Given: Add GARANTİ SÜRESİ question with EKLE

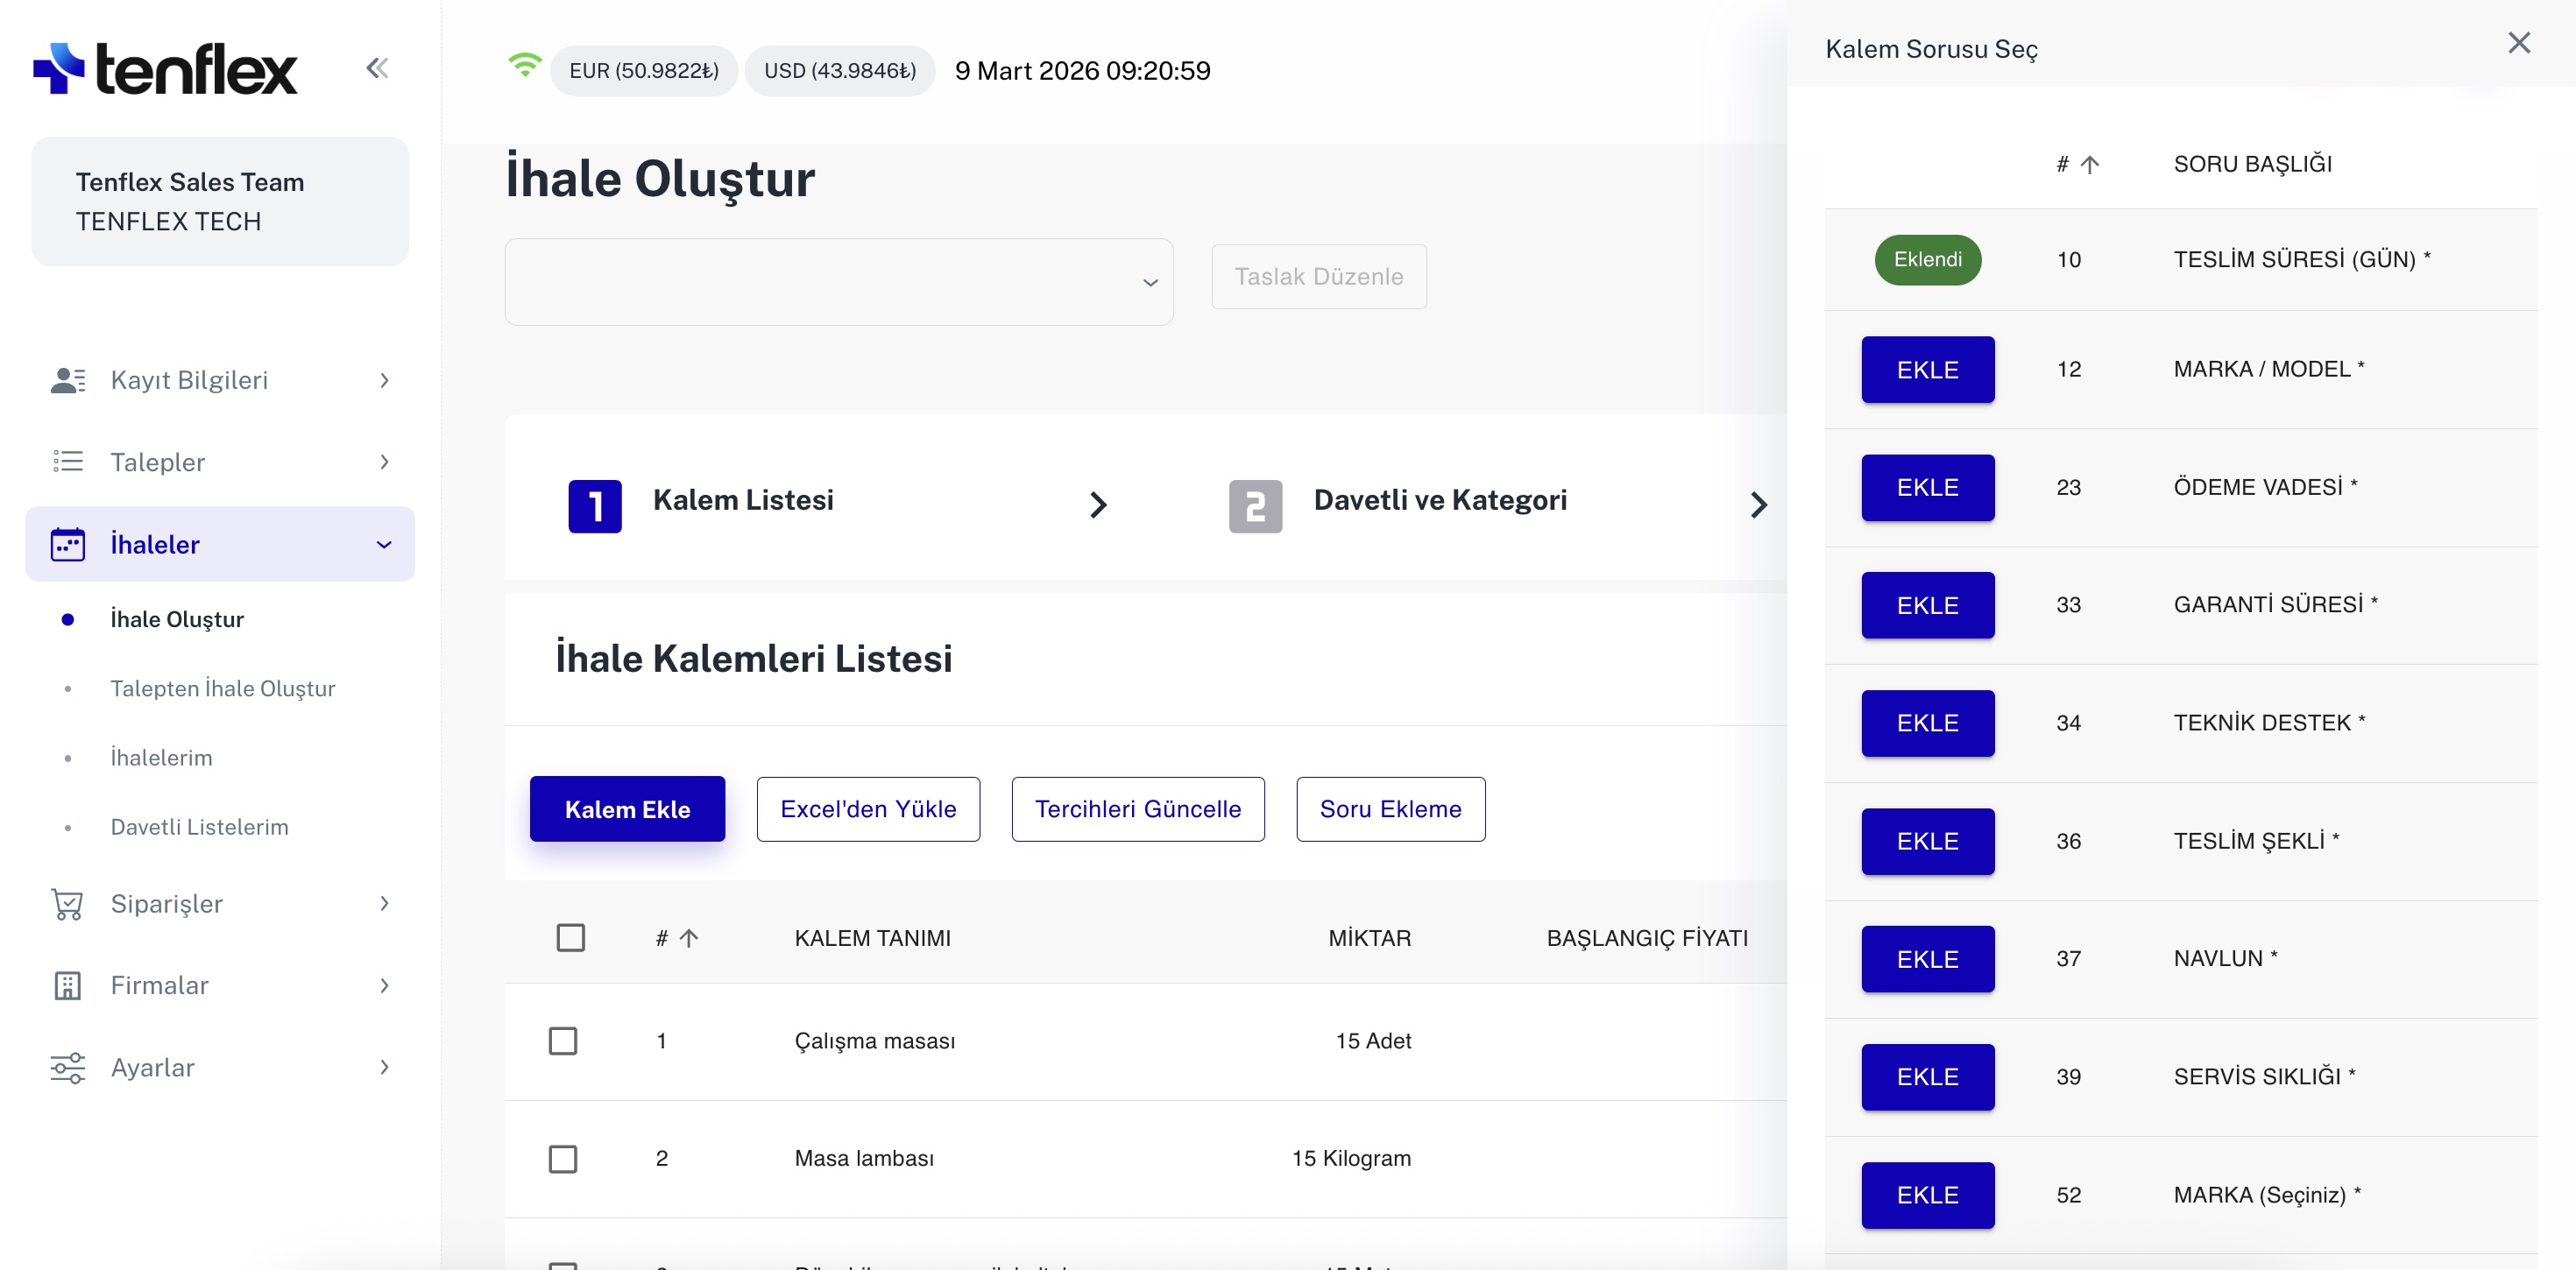Looking at the screenshot, I should [x=1928, y=606].
